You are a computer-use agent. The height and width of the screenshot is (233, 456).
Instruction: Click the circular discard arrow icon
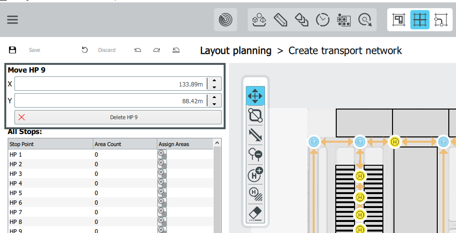[84, 50]
